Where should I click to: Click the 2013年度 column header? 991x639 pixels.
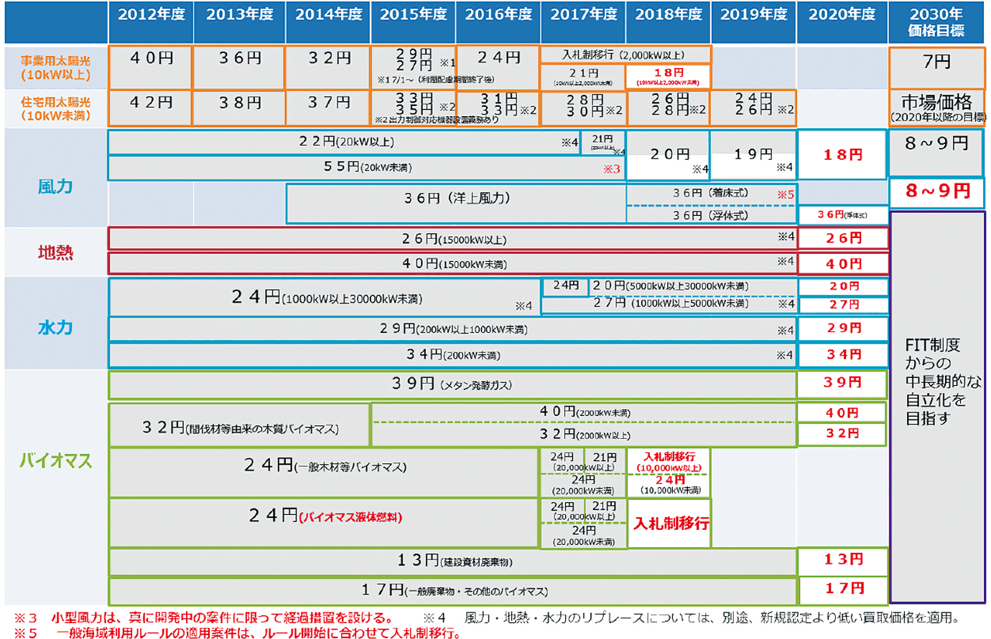click(240, 23)
